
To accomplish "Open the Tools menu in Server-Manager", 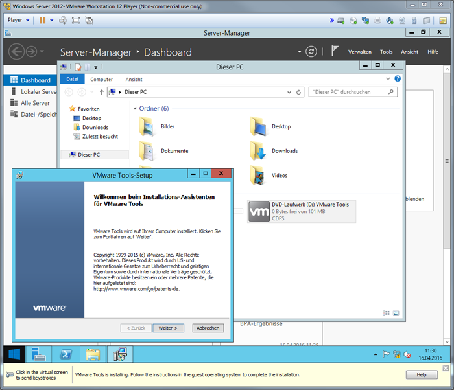I will pos(387,52).
